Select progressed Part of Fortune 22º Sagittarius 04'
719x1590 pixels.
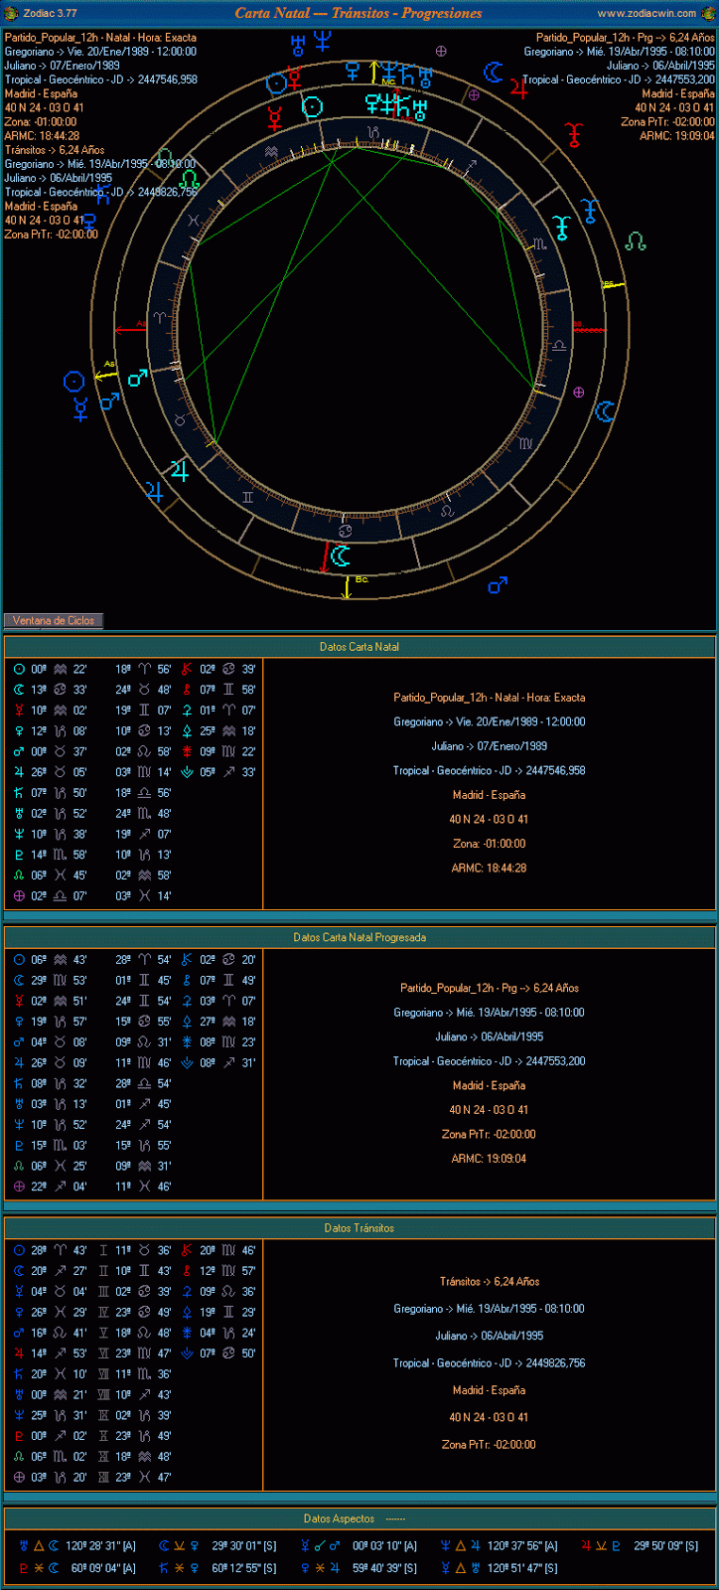(59, 1186)
